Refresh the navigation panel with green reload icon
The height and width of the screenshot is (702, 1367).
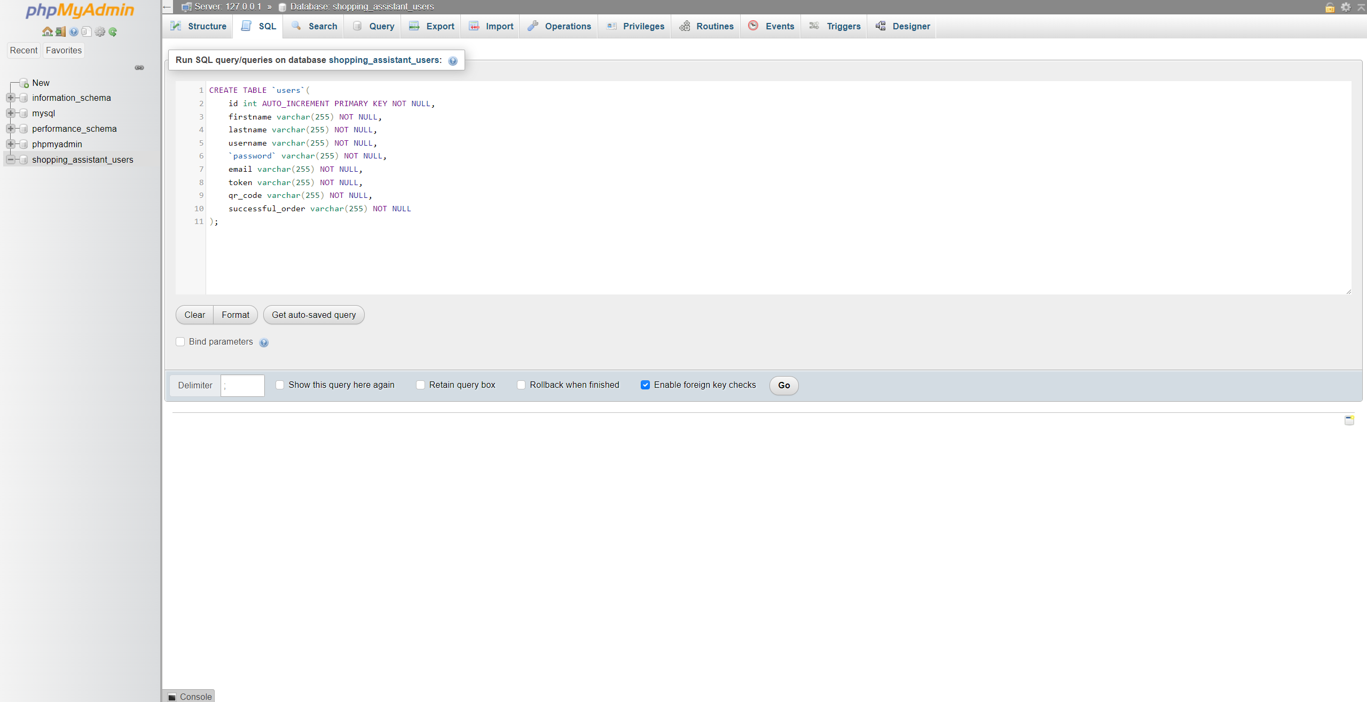coord(113,31)
